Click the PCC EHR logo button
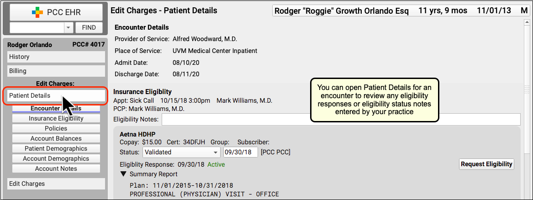Screen dimensions: 533x200 click(x=56, y=12)
